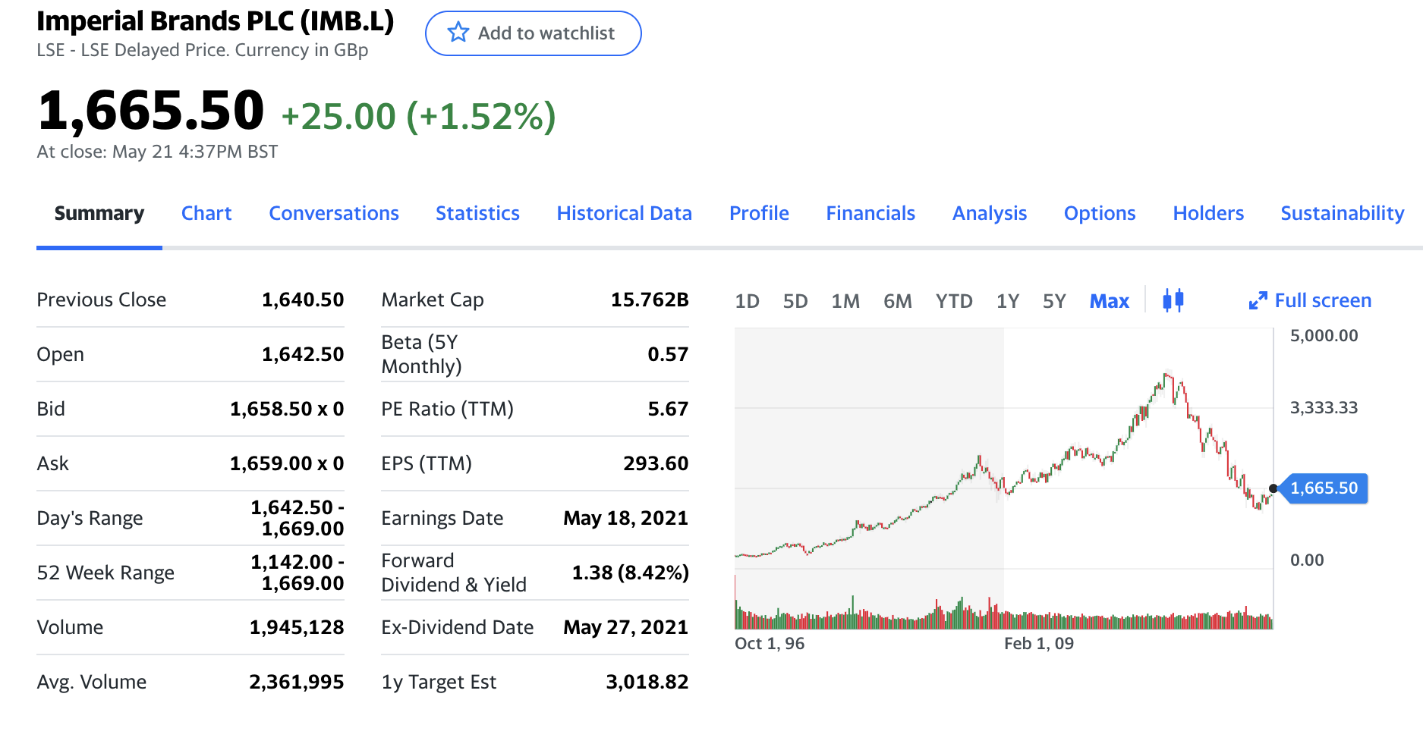This screenshot has width=1423, height=747.
Task: Click the Volume value 1,945,128
Action: pyautogui.click(x=297, y=627)
